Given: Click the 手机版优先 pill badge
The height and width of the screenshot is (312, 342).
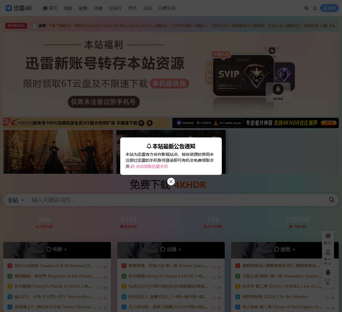Looking at the screenshot, I should pyautogui.click(x=169, y=84).
